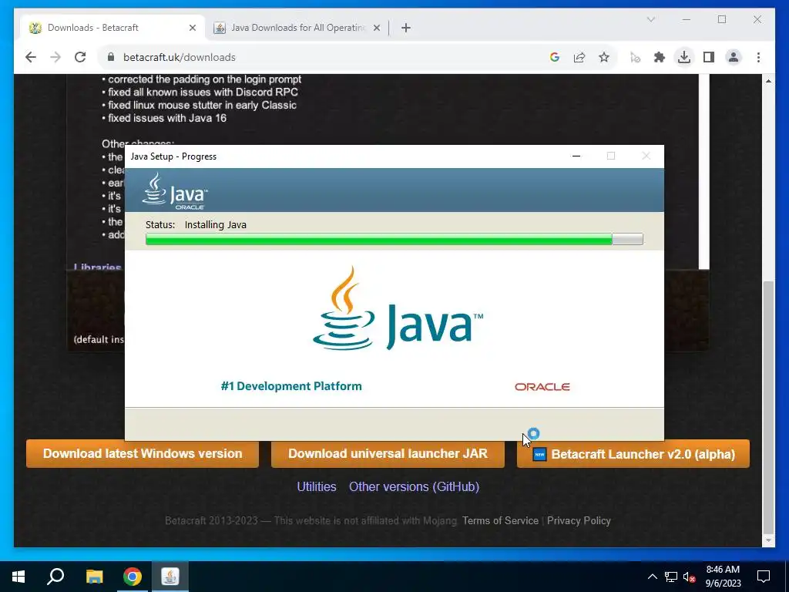Reload the Betacraft downloads page
Image resolution: width=789 pixels, height=592 pixels.
pyautogui.click(x=80, y=57)
